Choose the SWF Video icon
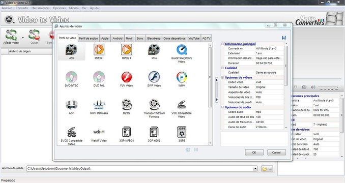The height and width of the screenshot is (183, 345). (154, 77)
